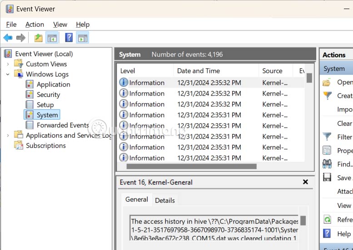Image resolution: width=353 pixels, height=250 pixels.
Task: Click the event list horizontal scrollbar
Action: [x=191, y=166]
